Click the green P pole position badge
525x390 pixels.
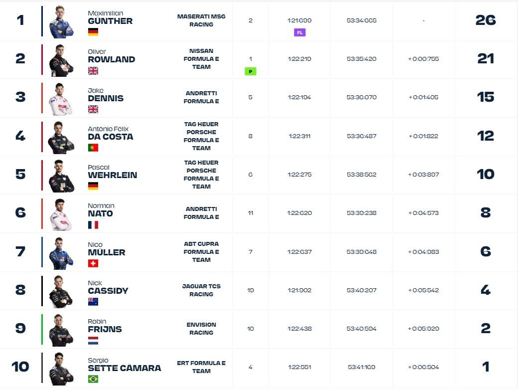coord(250,71)
